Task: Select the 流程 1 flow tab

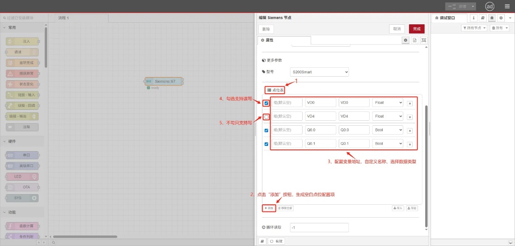Action: click(x=78, y=18)
